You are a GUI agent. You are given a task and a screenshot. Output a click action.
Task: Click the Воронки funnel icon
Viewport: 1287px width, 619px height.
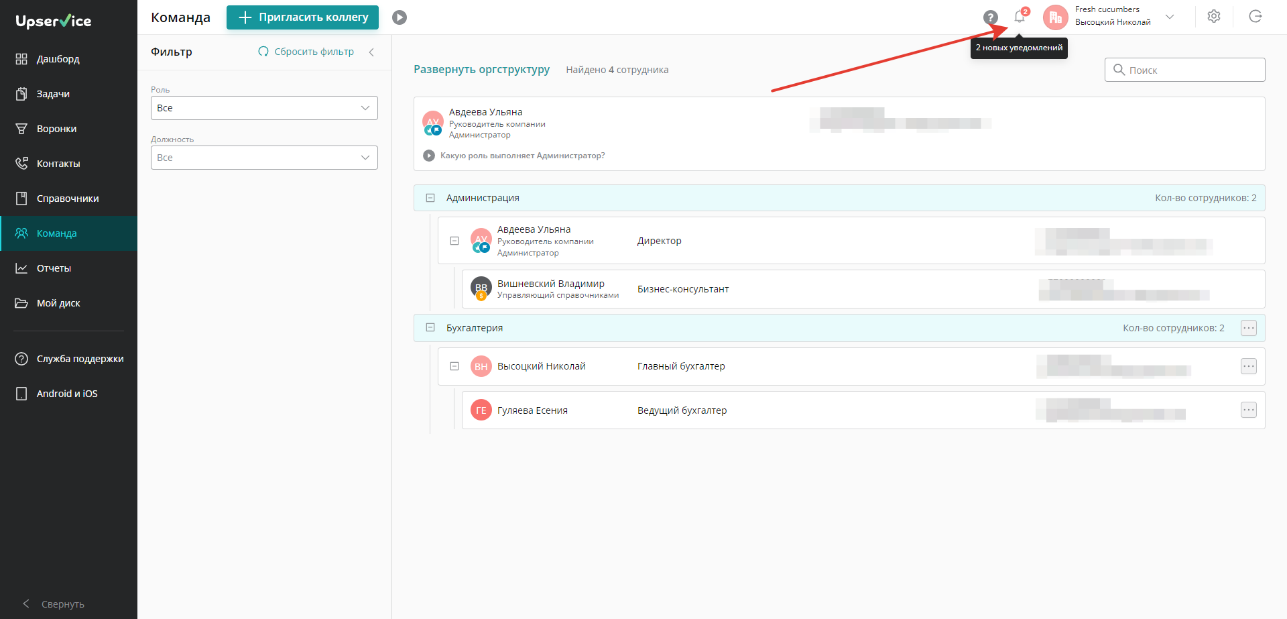[x=21, y=129]
